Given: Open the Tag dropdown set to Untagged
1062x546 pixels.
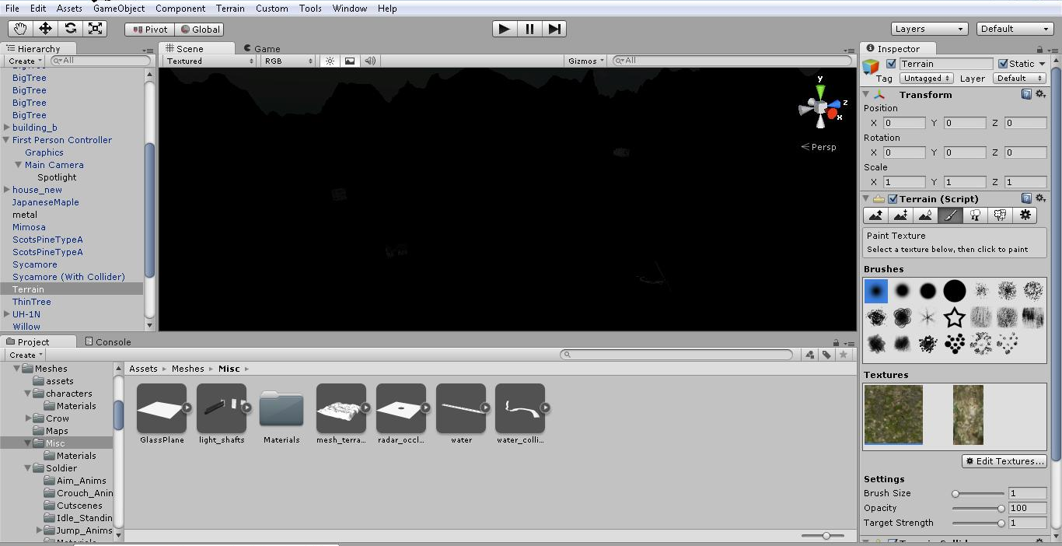Looking at the screenshot, I should pyautogui.click(x=927, y=78).
